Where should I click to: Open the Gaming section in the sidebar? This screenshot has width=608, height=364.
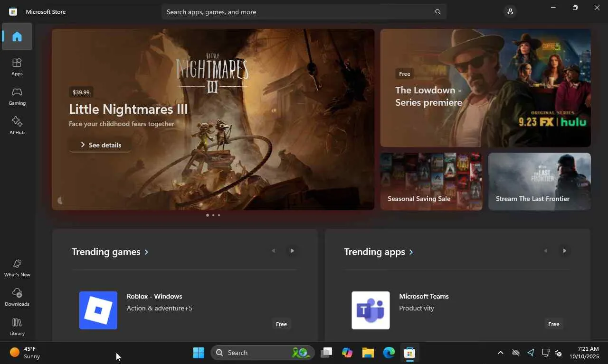17,96
